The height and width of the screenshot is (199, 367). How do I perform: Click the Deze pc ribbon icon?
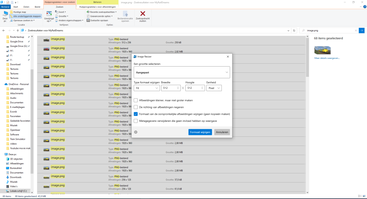pos(5,16)
